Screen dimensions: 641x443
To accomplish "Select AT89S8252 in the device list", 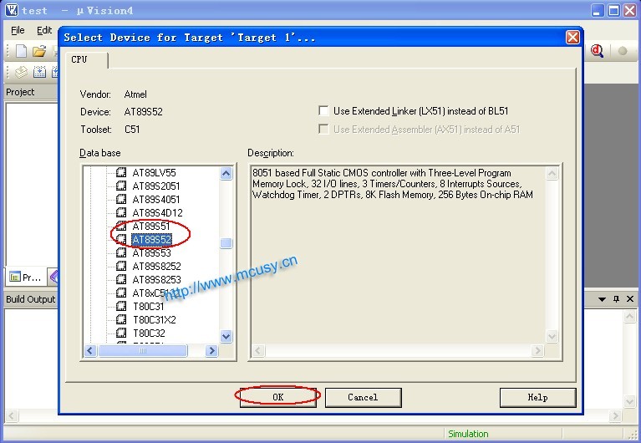I will point(156,267).
